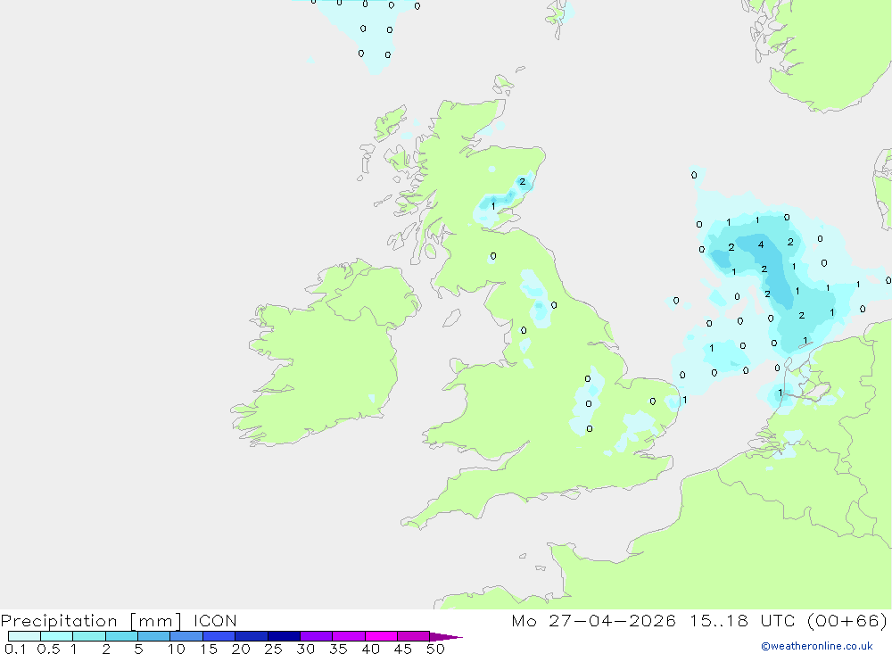Click the '40' legend scale label
This screenshot has height=654, width=892.
[371, 649]
